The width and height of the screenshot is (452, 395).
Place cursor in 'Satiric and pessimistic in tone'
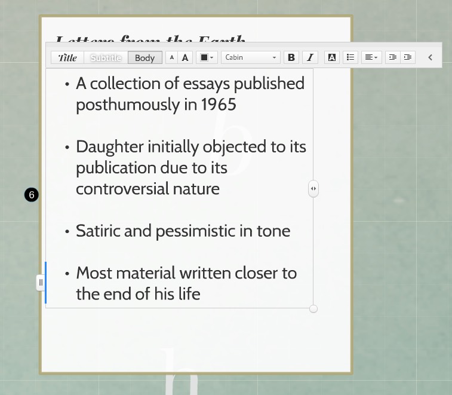click(x=183, y=231)
